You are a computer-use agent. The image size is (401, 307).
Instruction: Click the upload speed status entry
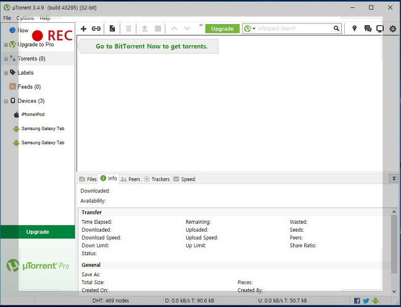coord(283,301)
